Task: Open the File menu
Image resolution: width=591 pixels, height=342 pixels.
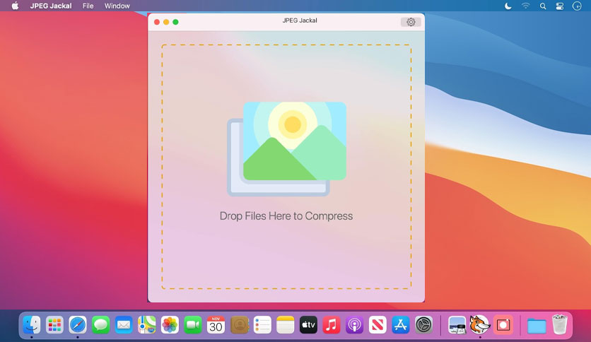Action: click(x=88, y=6)
